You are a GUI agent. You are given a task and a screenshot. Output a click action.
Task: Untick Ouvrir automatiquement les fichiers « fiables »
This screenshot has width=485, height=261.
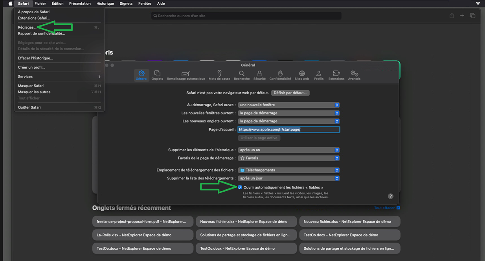coord(240,187)
